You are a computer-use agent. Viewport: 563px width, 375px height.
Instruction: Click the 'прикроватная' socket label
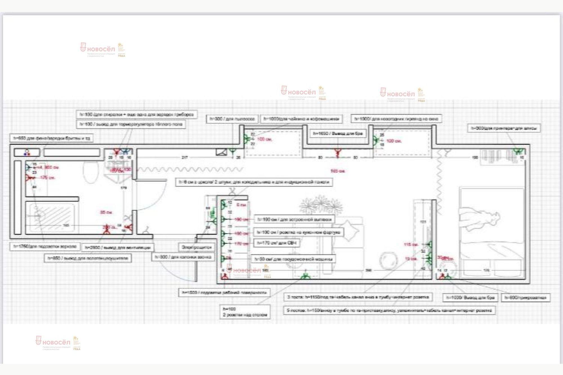[x=525, y=298]
